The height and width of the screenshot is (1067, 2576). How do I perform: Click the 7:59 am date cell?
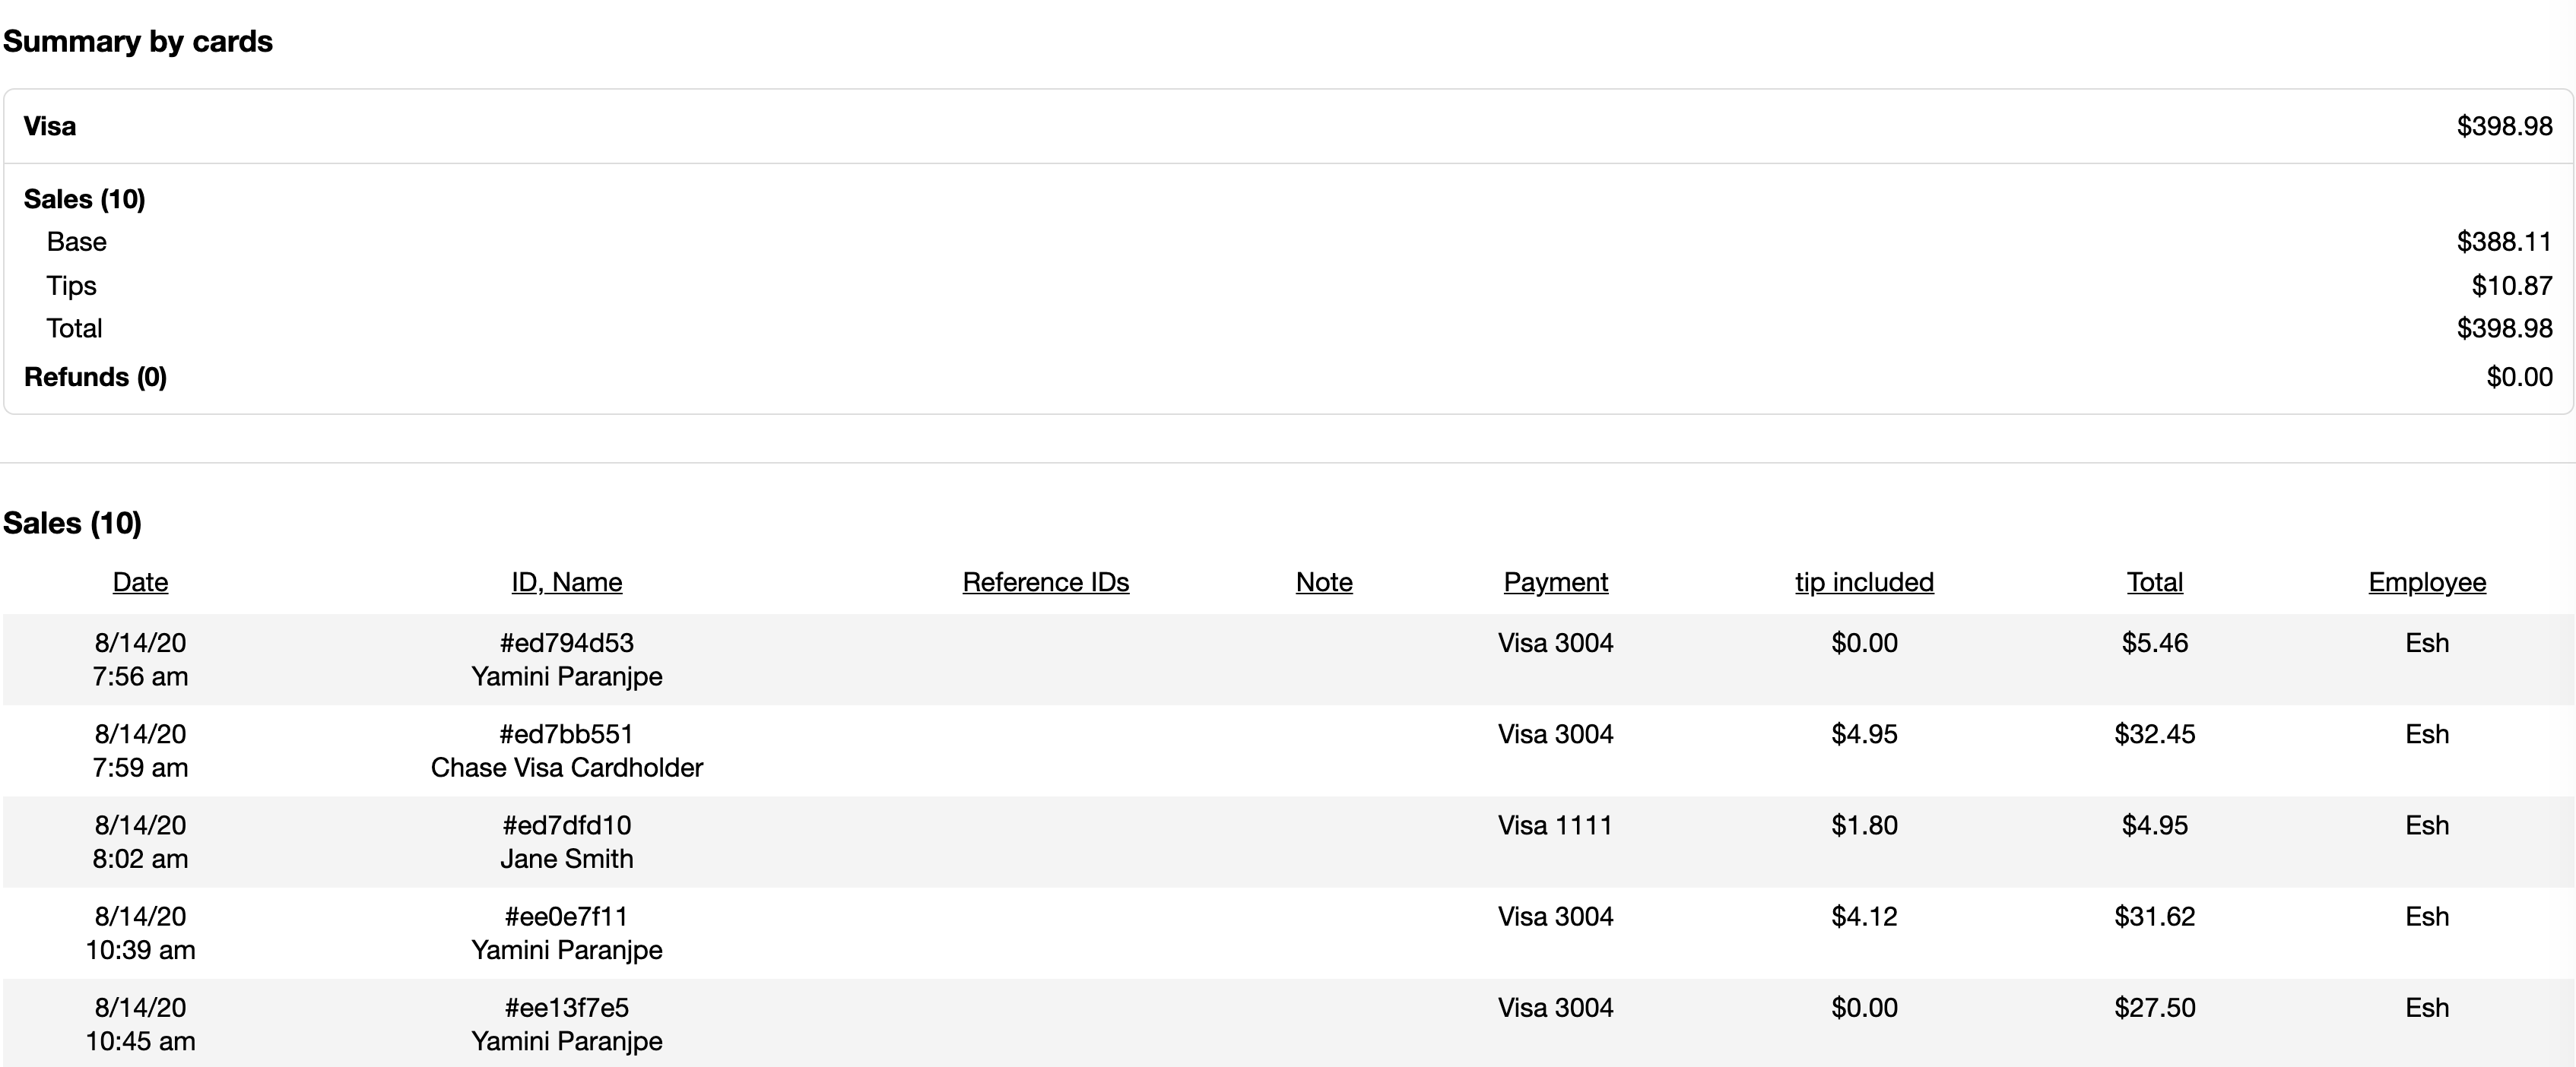click(140, 768)
